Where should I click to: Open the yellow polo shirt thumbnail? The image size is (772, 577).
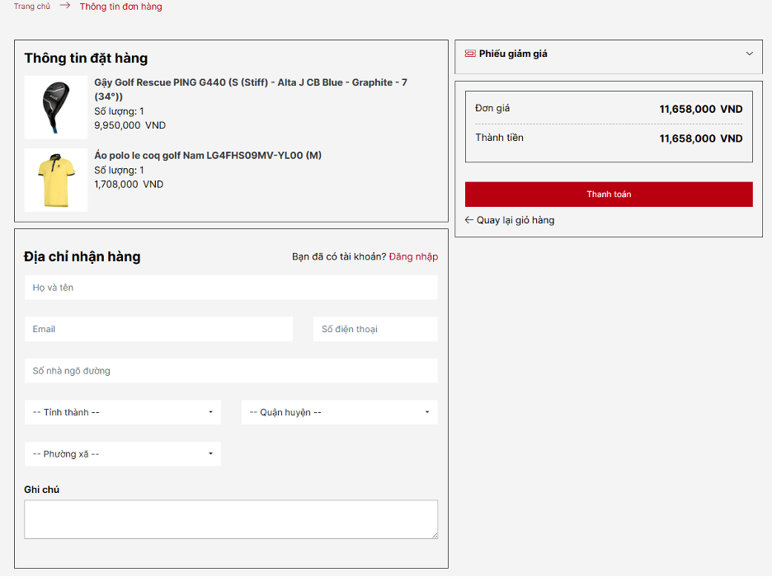tap(55, 180)
